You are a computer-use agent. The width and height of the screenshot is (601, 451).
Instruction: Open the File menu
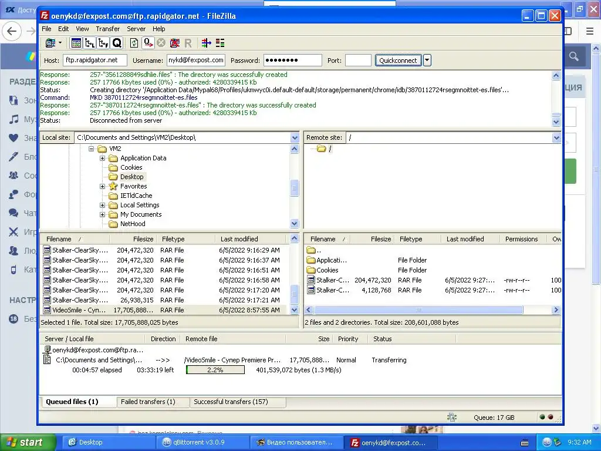(x=46, y=29)
